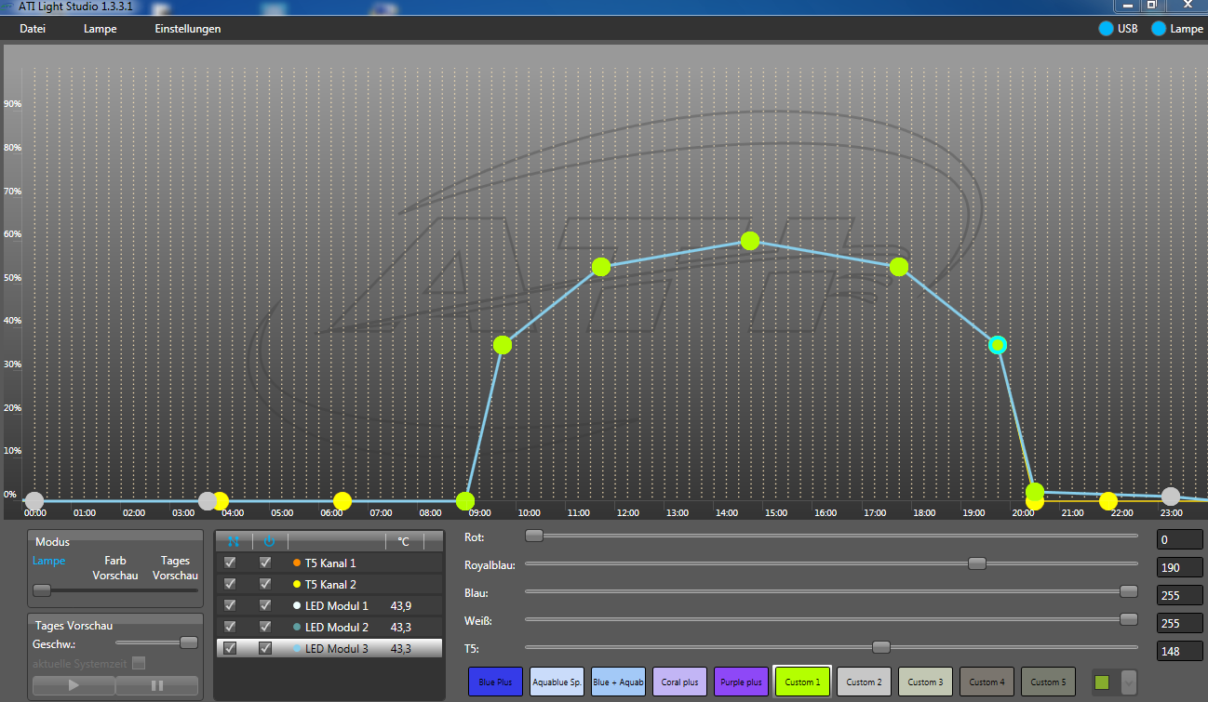Select the cyan-highlighted point at 19:30

click(998, 345)
